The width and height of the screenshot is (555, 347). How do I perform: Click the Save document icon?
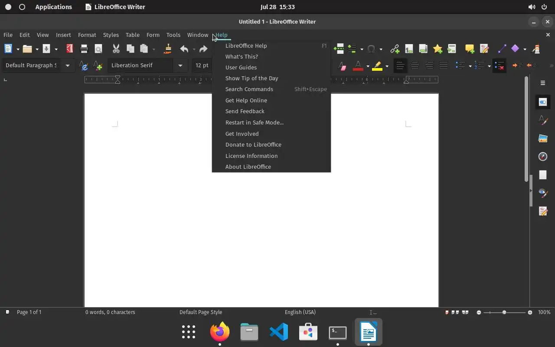[x=46, y=49]
